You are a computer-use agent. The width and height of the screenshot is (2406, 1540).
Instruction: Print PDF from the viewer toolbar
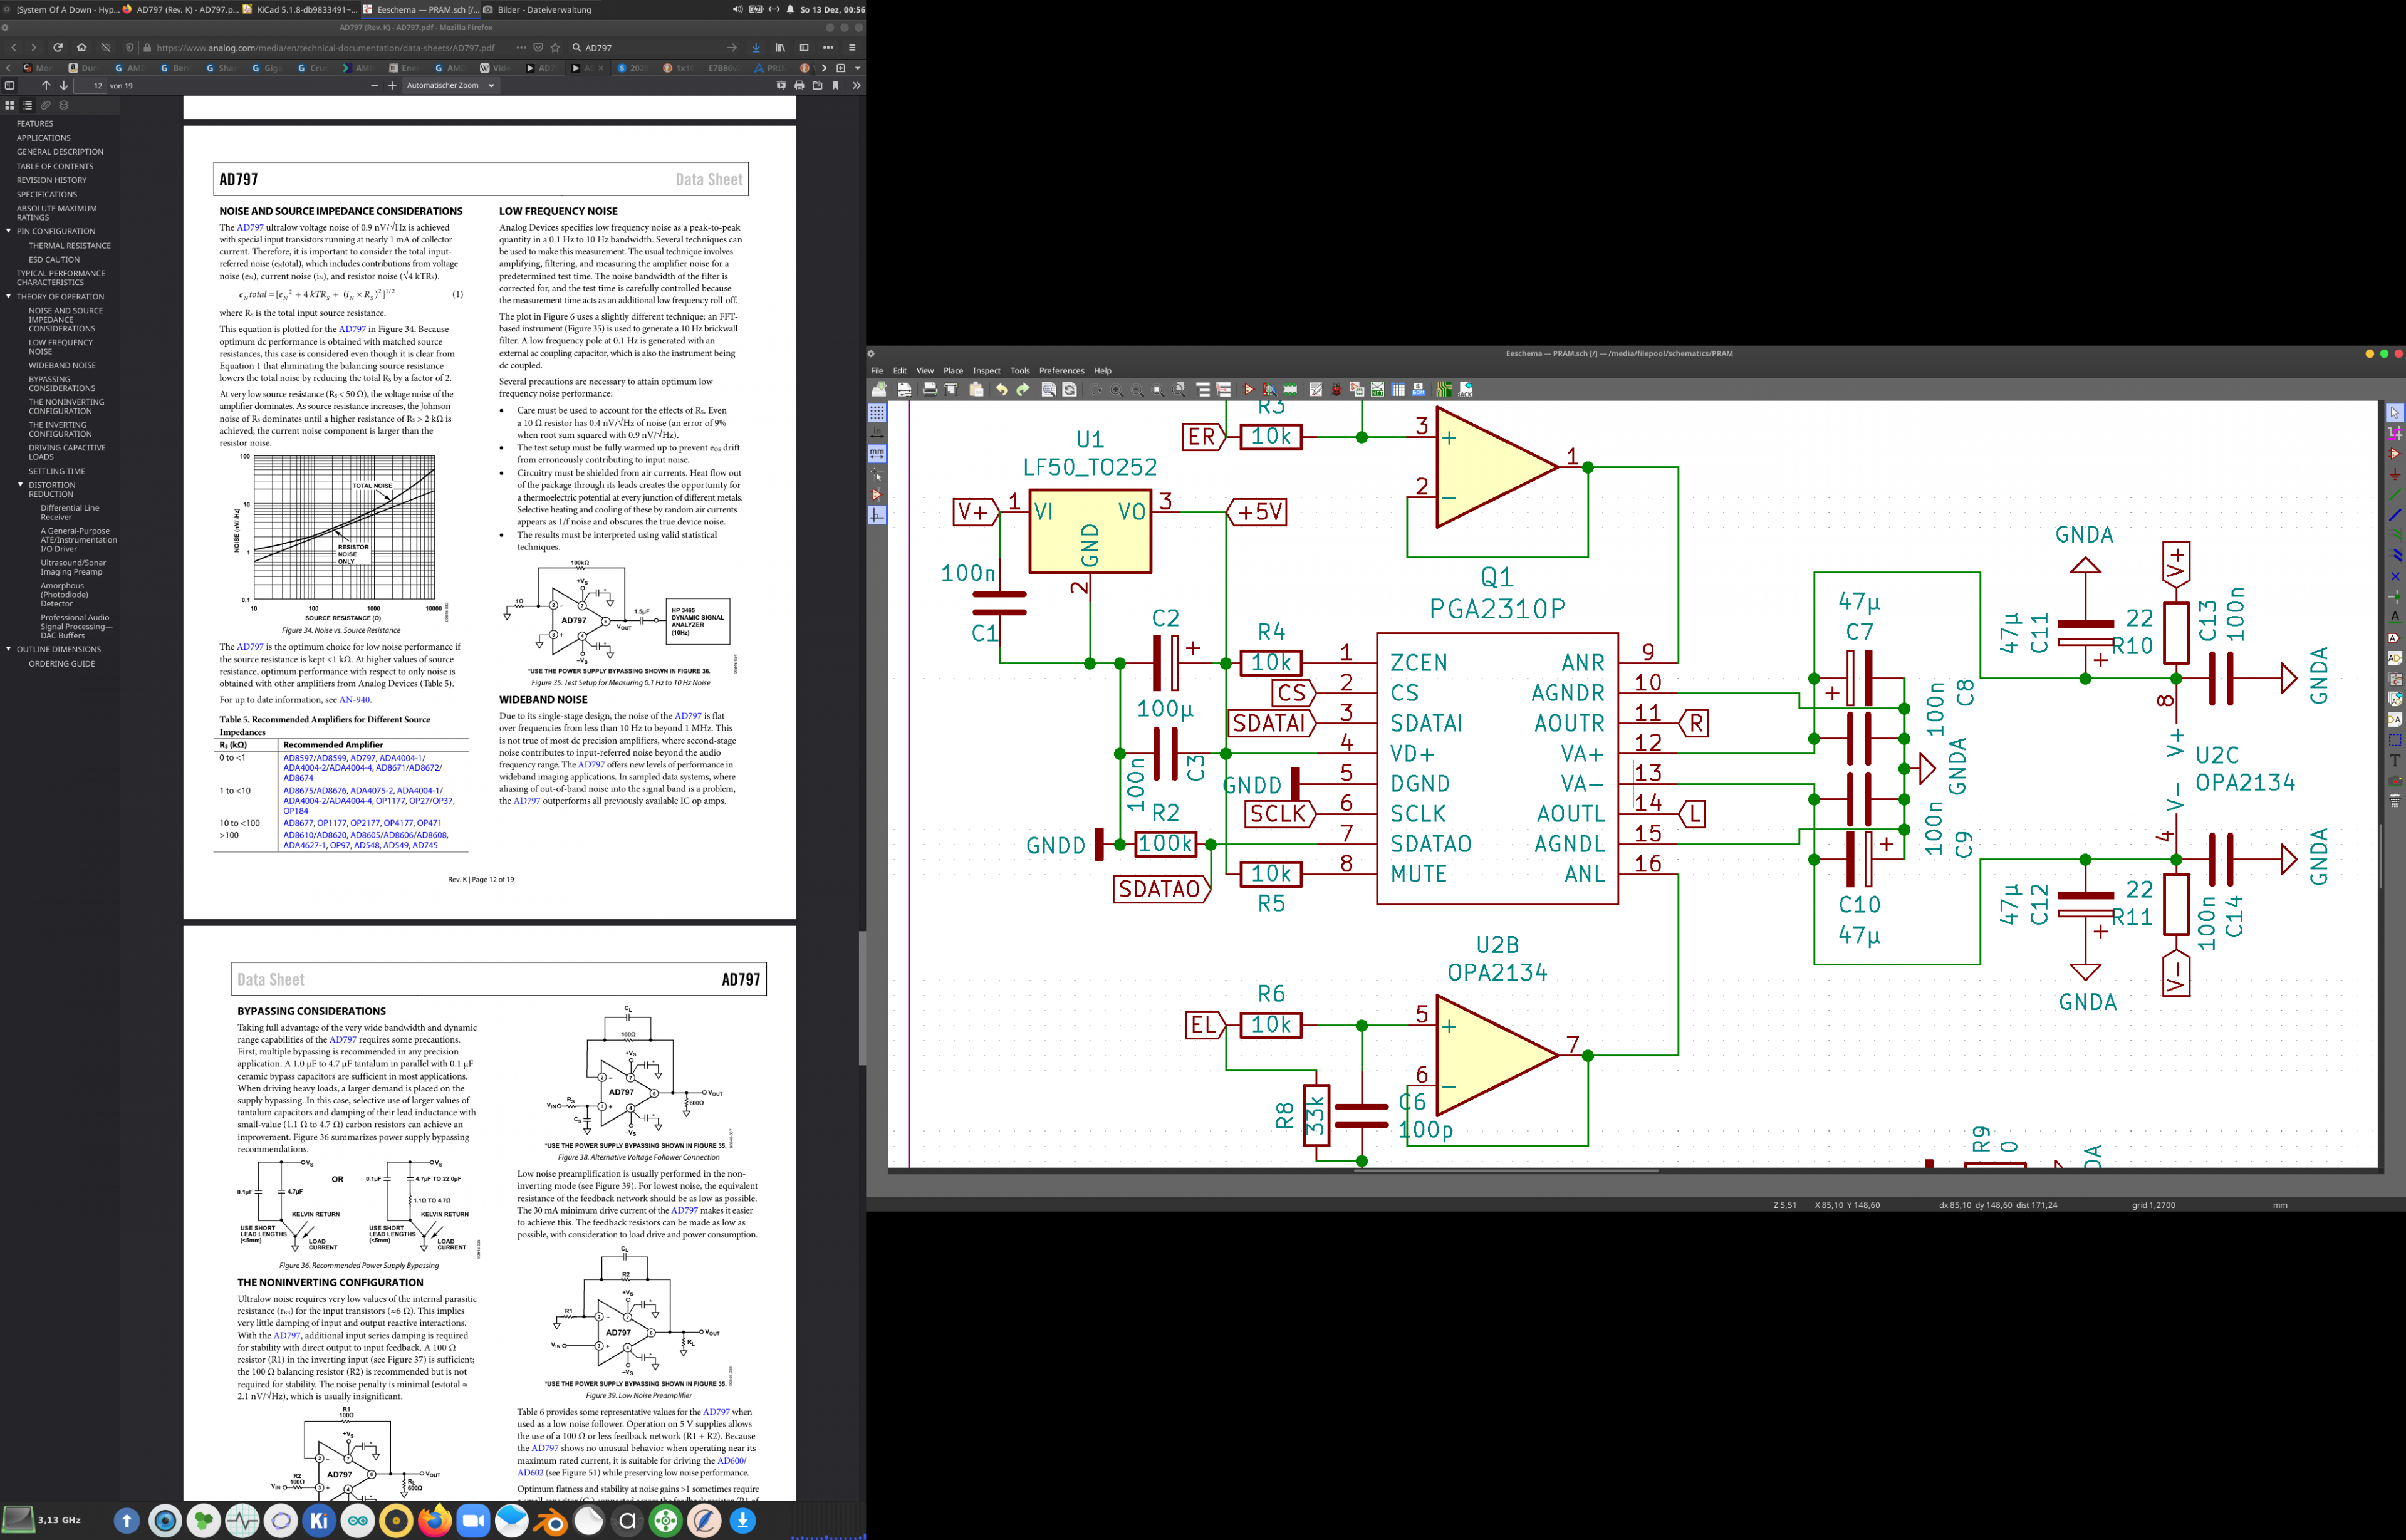(799, 86)
